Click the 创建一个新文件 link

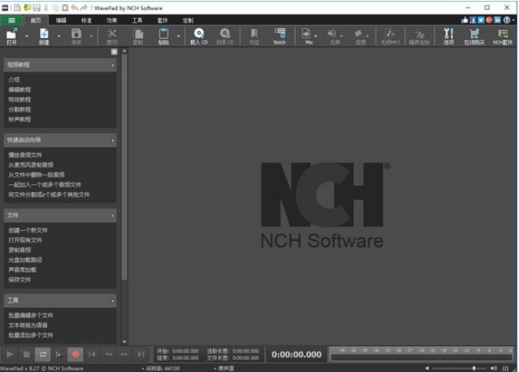[x=28, y=230]
